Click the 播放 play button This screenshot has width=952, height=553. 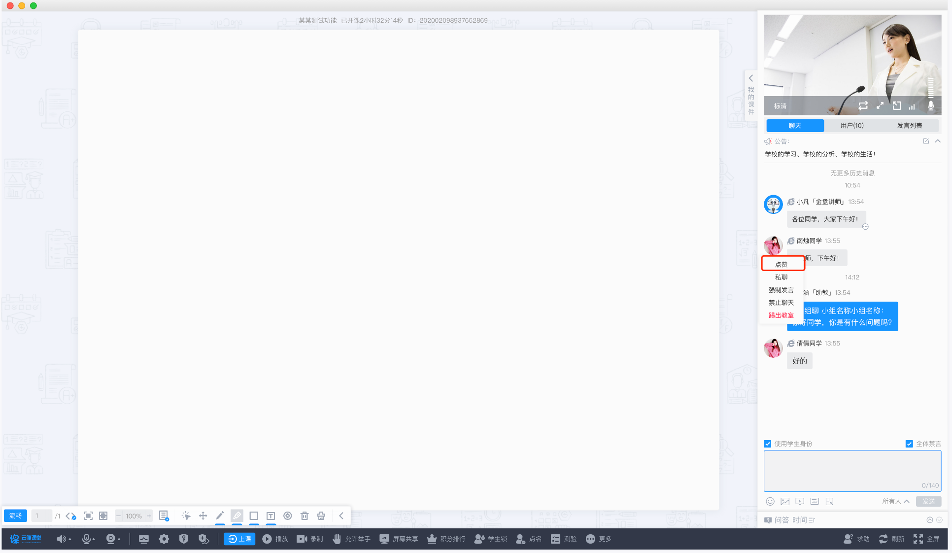275,539
